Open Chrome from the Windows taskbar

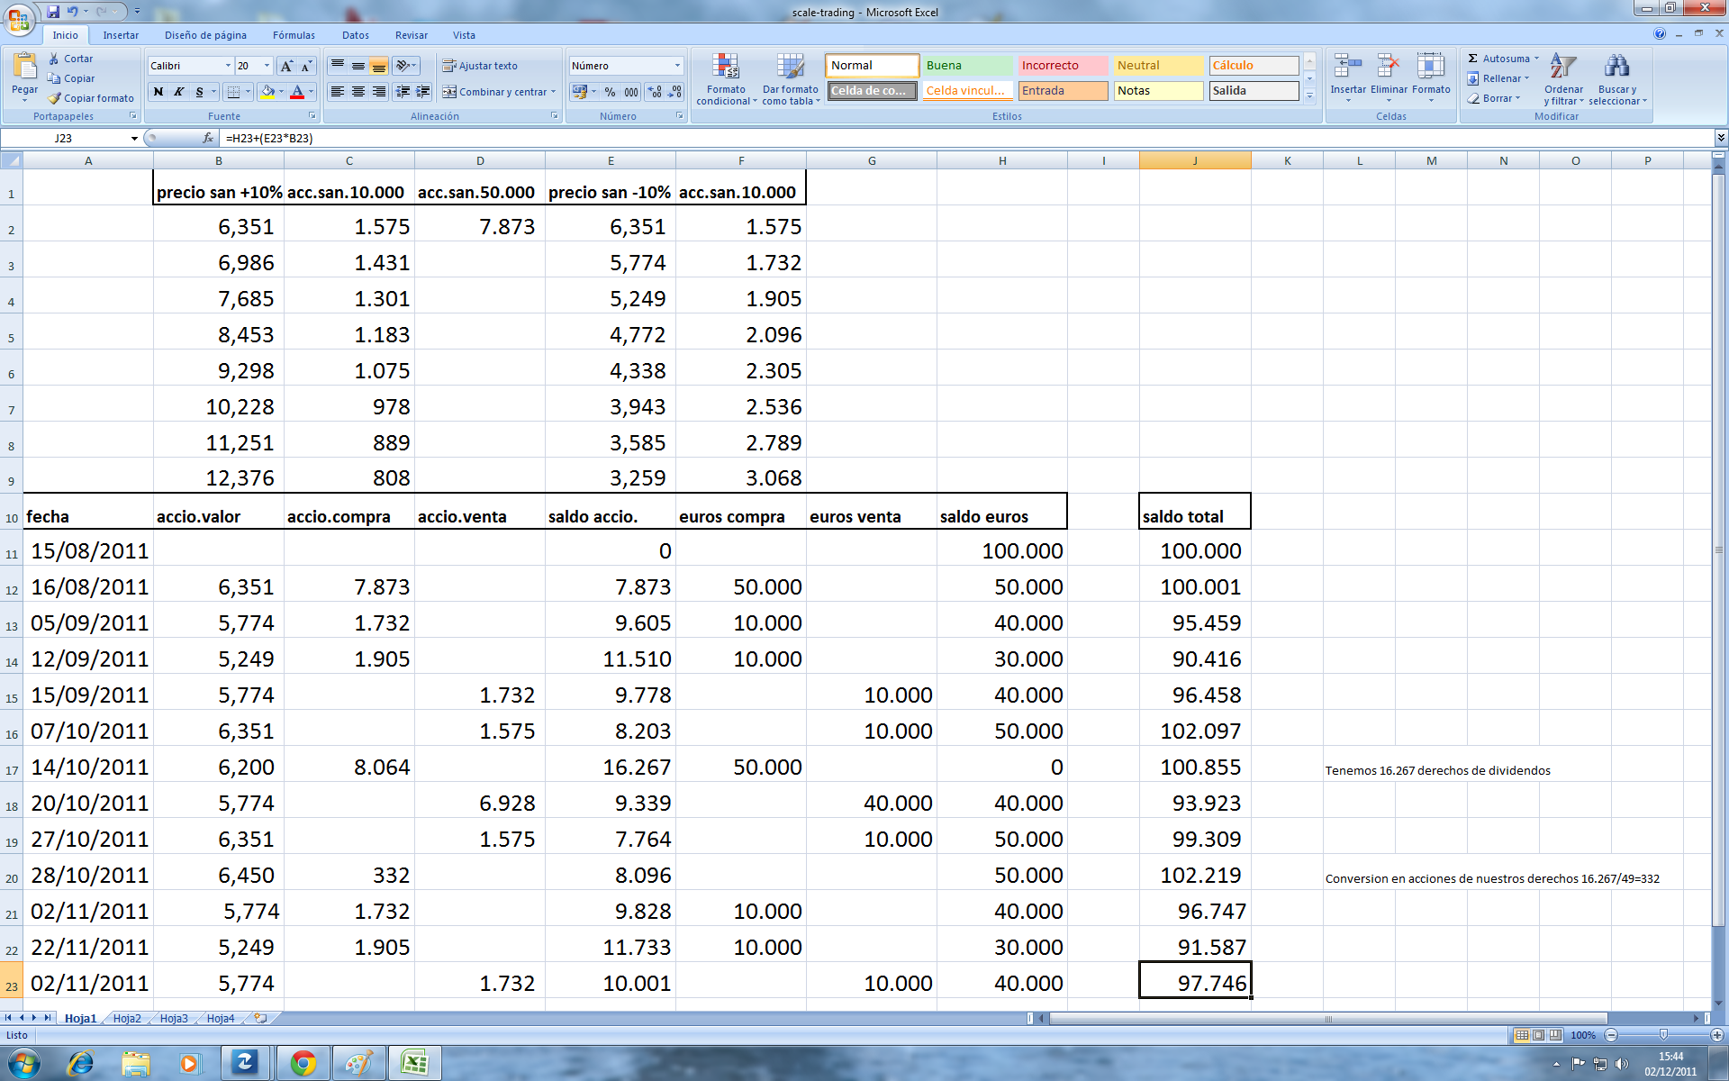point(303,1064)
